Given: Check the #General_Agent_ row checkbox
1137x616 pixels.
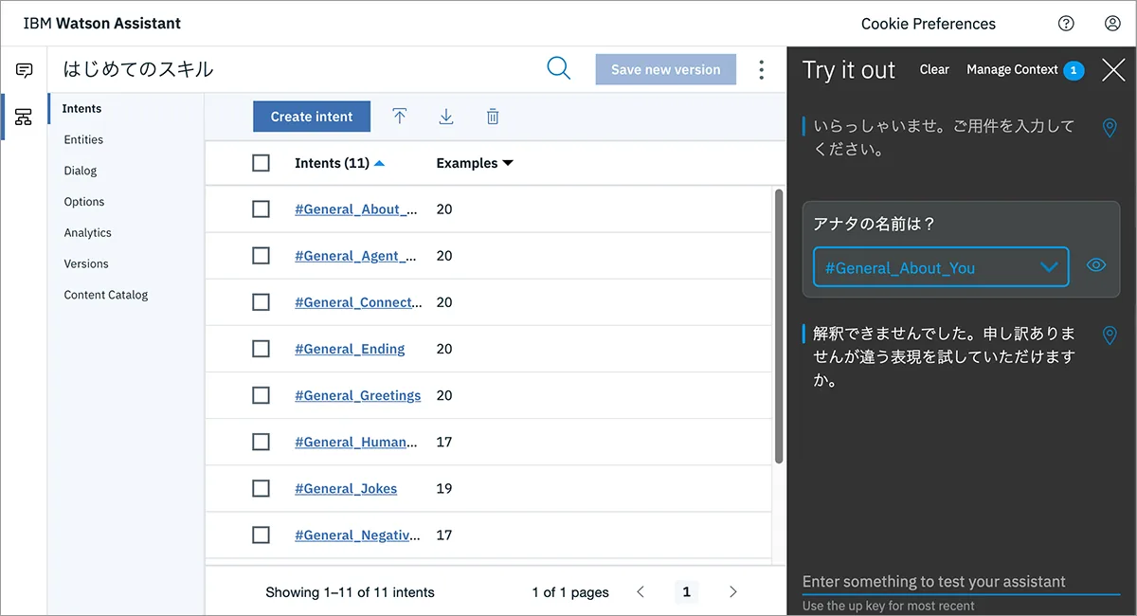Looking at the screenshot, I should click(262, 256).
